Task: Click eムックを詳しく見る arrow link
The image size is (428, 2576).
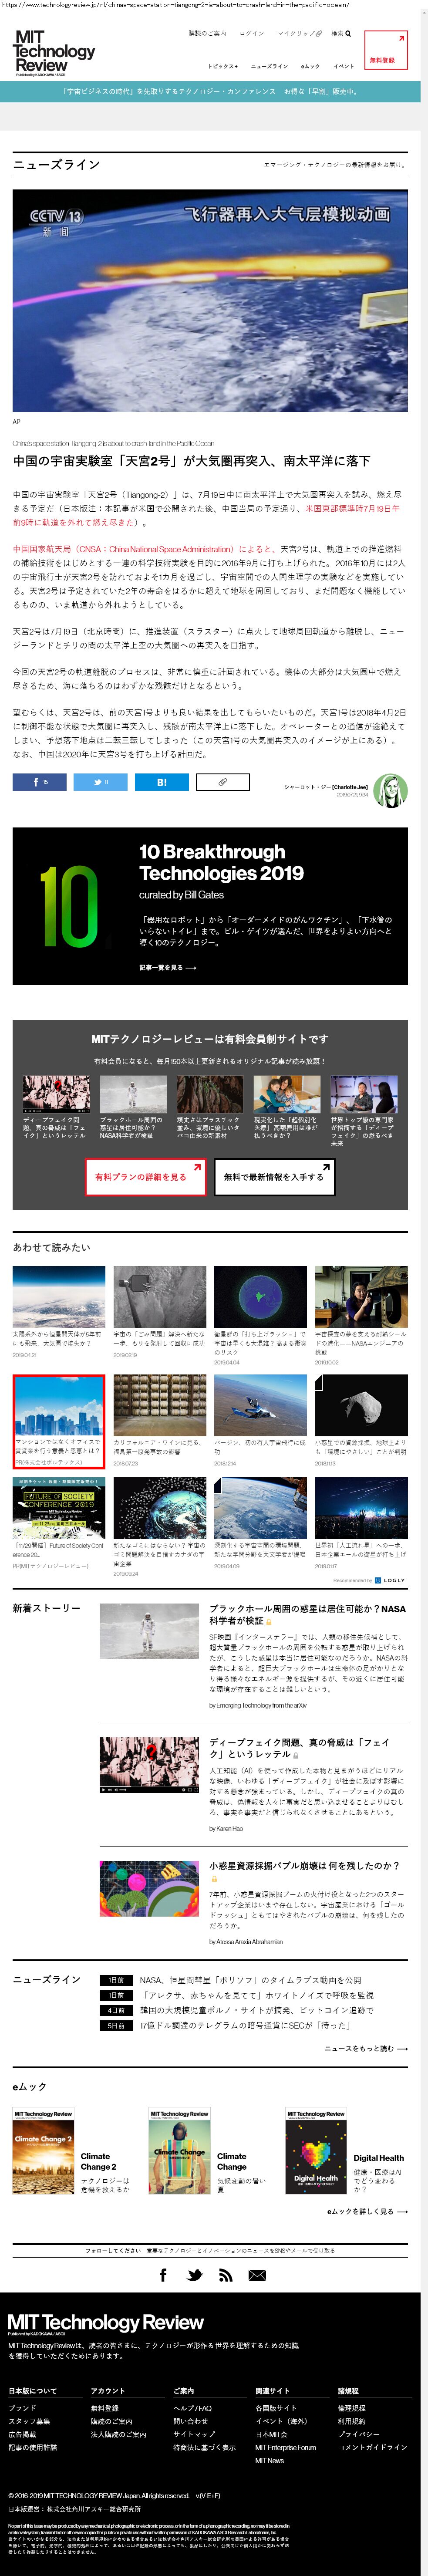Action: tap(367, 2211)
